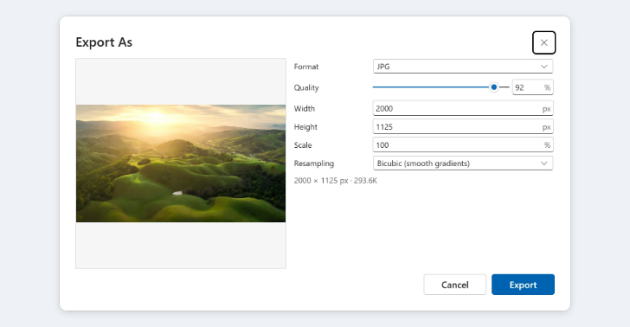Select the Format label

pos(306,67)
